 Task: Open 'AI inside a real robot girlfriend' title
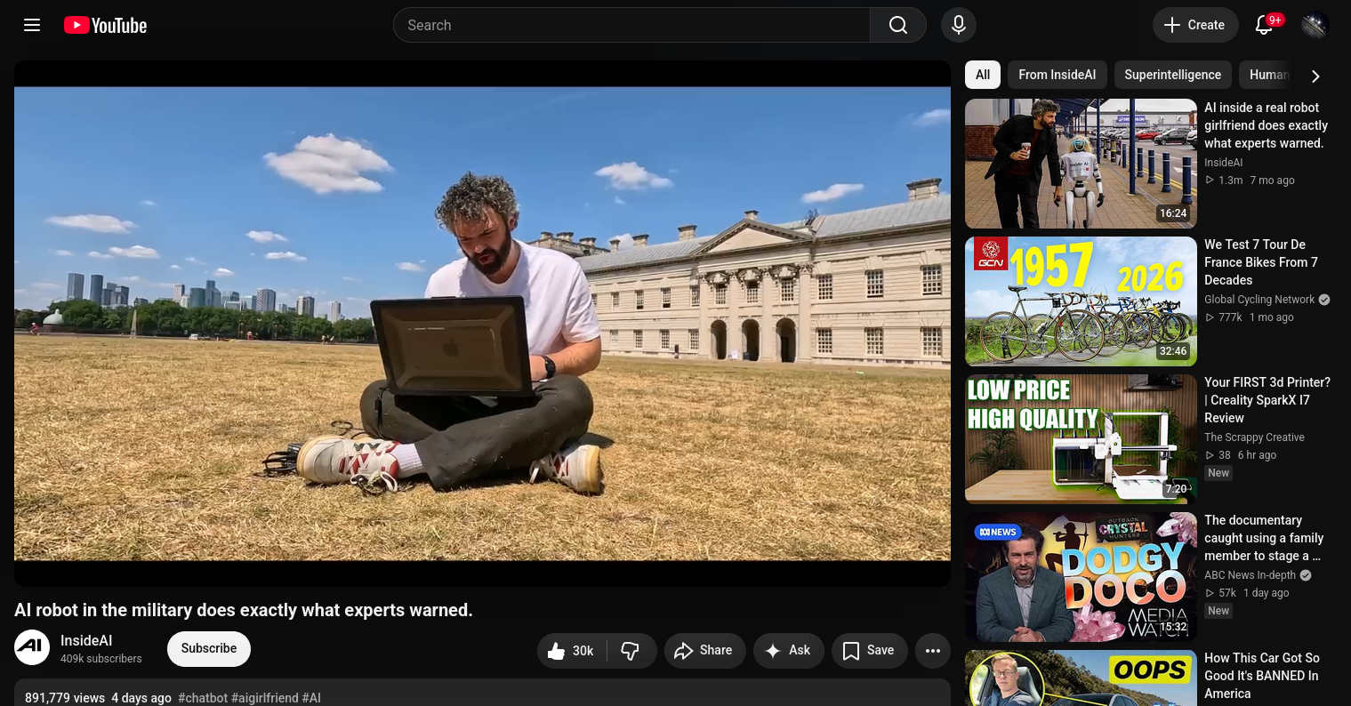(x=1267, y=125)
